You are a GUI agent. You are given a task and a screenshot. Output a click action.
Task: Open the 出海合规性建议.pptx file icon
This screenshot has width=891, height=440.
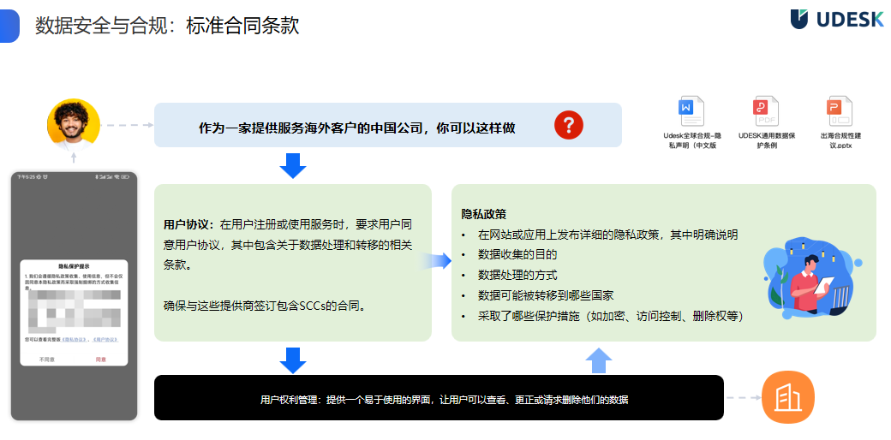835,110
